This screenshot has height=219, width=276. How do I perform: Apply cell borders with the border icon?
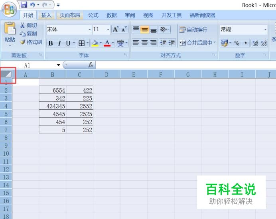[81, 43]
